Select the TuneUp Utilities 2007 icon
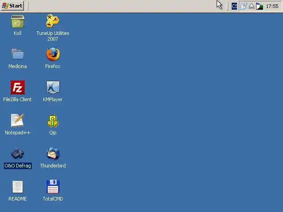The image size is (283, 212). pyautogui.click(x=53, y=21)
